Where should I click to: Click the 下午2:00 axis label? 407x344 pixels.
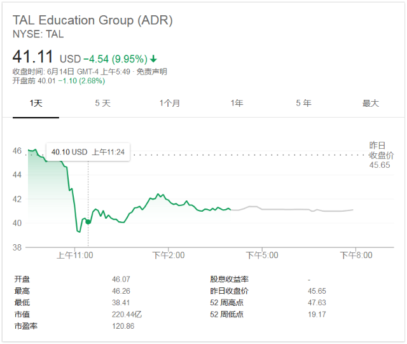[x=168, y=255]
